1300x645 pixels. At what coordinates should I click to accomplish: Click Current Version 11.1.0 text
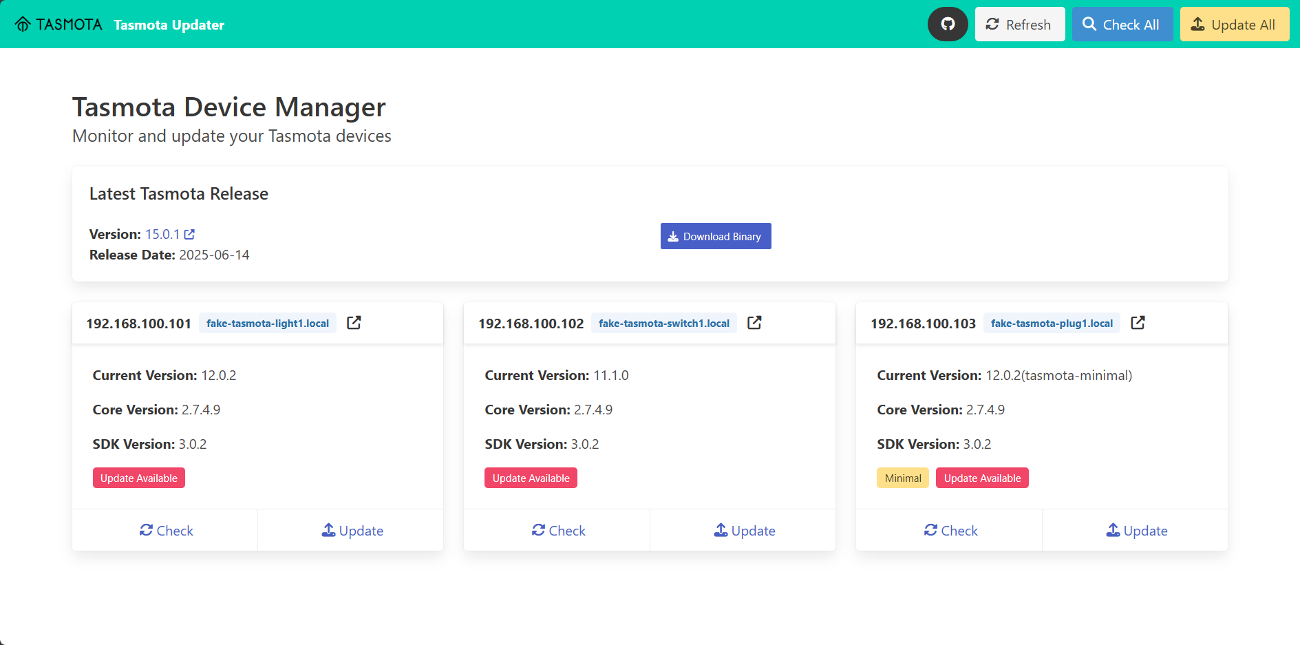tap(557, 375)
